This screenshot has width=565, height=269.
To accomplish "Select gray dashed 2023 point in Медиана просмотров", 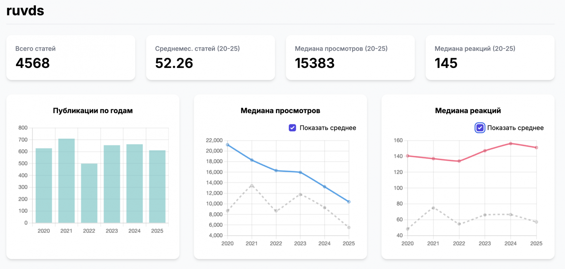I will coord(300,195).
